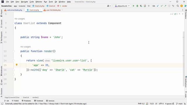Open the npm tool window

tap(1, 82)
